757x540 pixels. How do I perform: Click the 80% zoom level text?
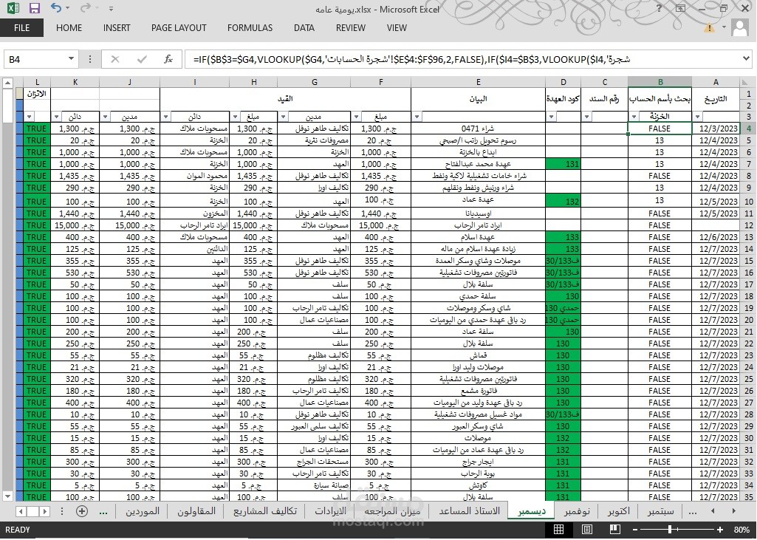point(741,530)
